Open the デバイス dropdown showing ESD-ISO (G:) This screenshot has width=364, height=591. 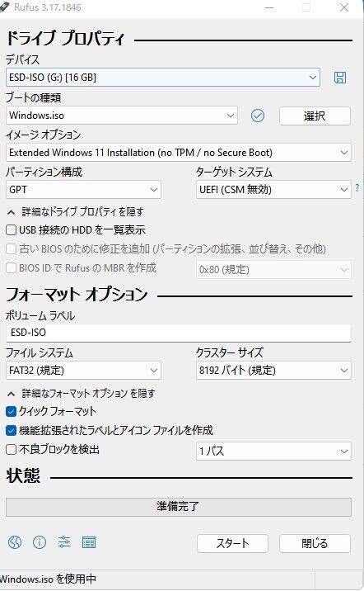click(163, 78)
